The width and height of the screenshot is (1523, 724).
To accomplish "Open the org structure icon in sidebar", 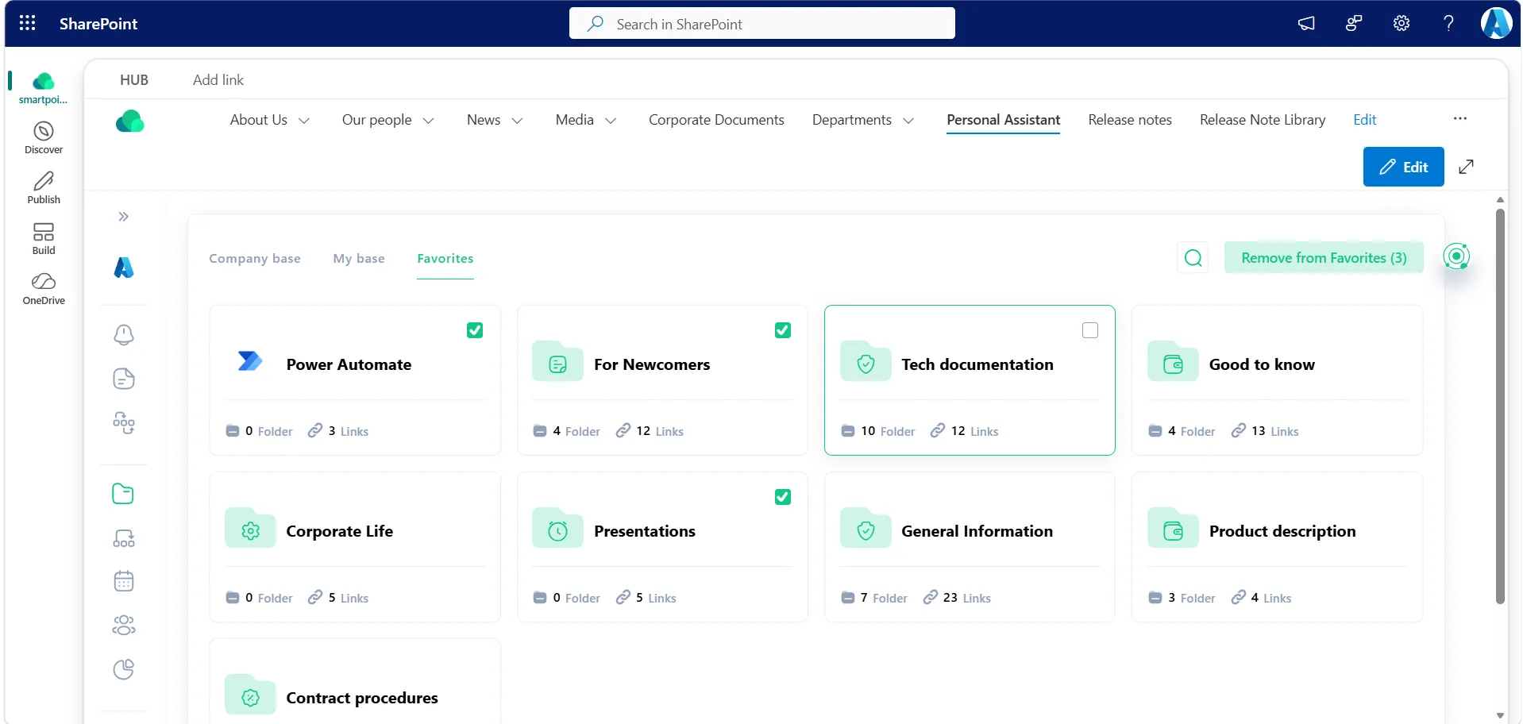I will (x=124, y=422).
